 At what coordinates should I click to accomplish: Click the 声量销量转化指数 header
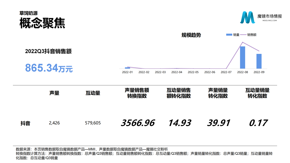(218, 93)
